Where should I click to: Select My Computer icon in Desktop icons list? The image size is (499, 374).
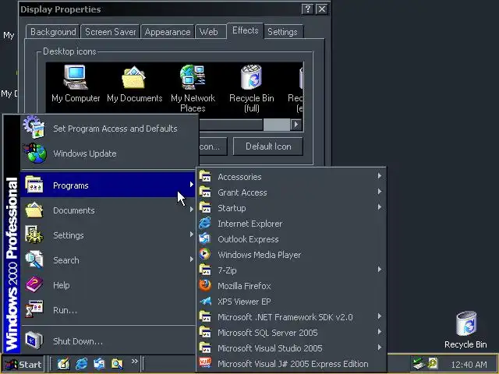76,83
